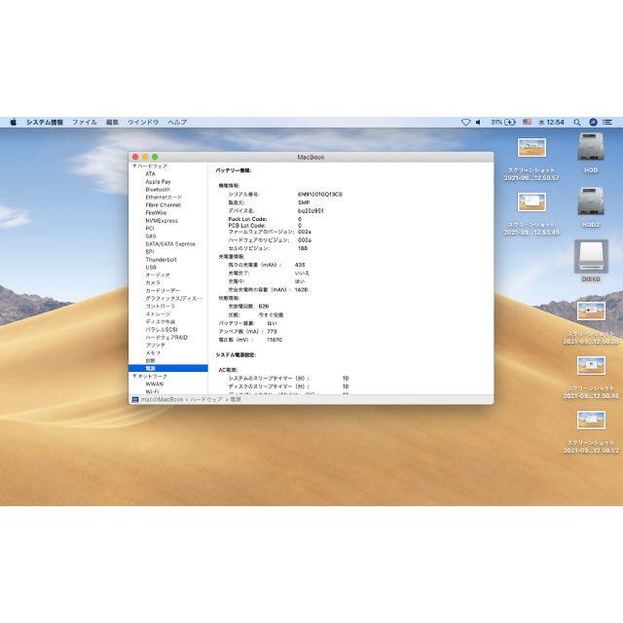
Task: Click the 水 12:54 clock in menu bar
Action: [x=551, y=122]
